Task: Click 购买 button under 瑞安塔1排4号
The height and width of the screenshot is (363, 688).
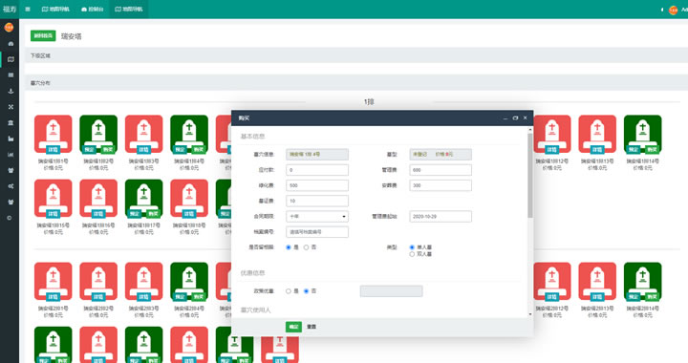Action: click(x=199, y=149)
